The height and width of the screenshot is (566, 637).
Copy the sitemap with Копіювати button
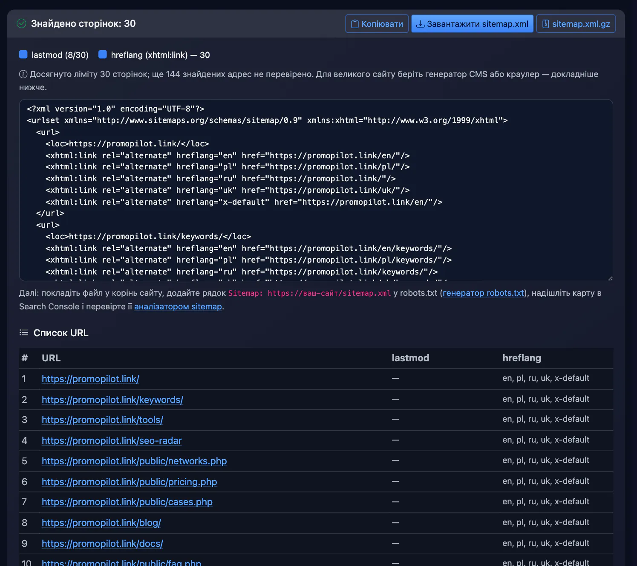(x=377, y=24)
